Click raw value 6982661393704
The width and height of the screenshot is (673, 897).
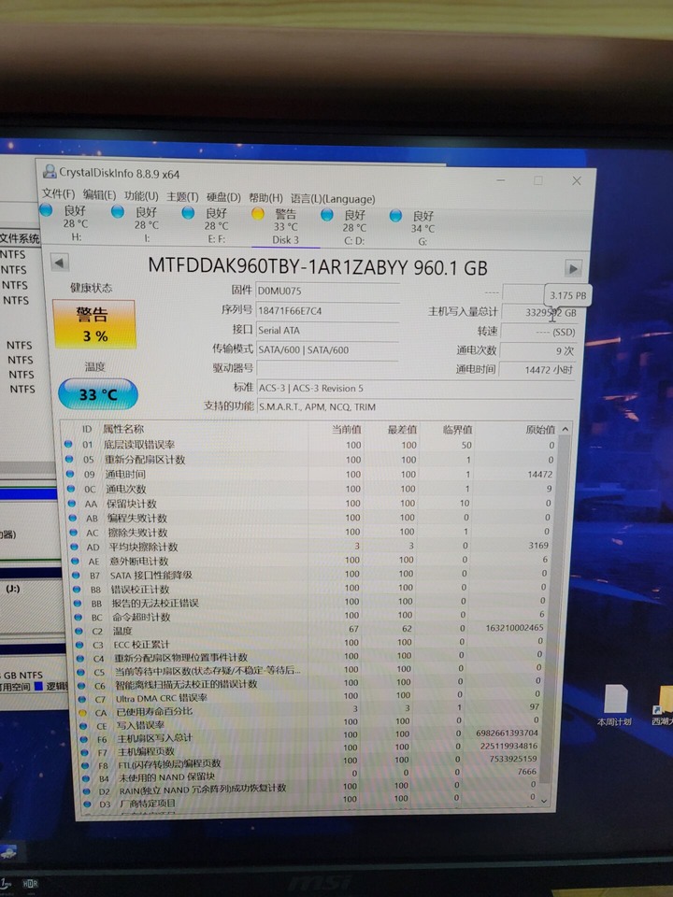click(x=507, y=733)
